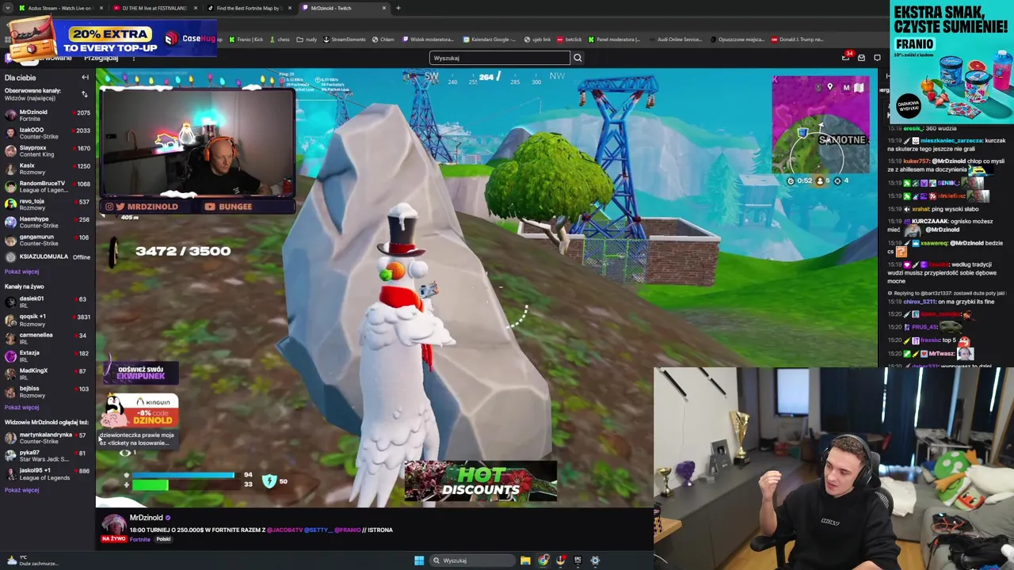Open Windows Start menu
Image resolution: width=1014 pixels, height=570 pixels.
pos(419,560)
